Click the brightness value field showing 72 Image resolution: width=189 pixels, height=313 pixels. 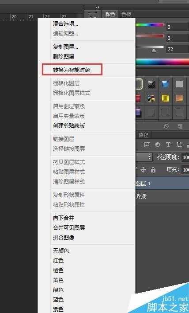[178, 49]
